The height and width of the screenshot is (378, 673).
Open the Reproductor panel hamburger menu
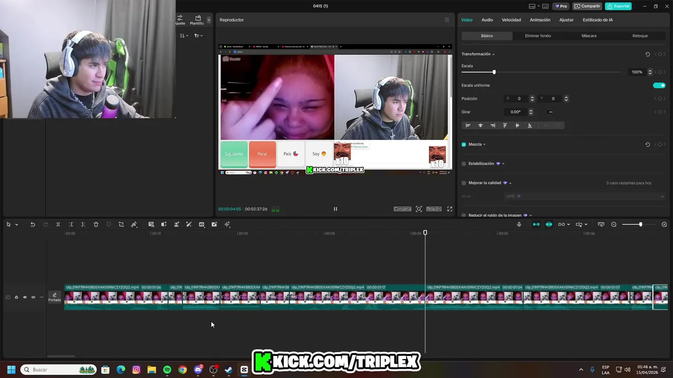click(x=447, y=20)
